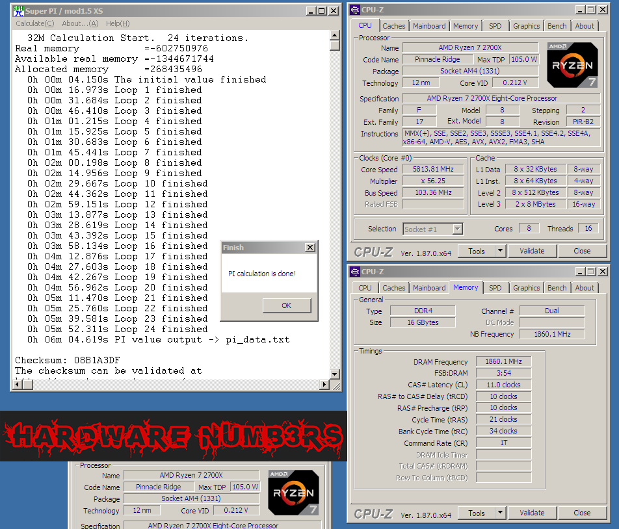The width and height of the screenshot is (619, 529).
Task: Click the PI value output pi_data.txt line
Action: tap(158, 340)
